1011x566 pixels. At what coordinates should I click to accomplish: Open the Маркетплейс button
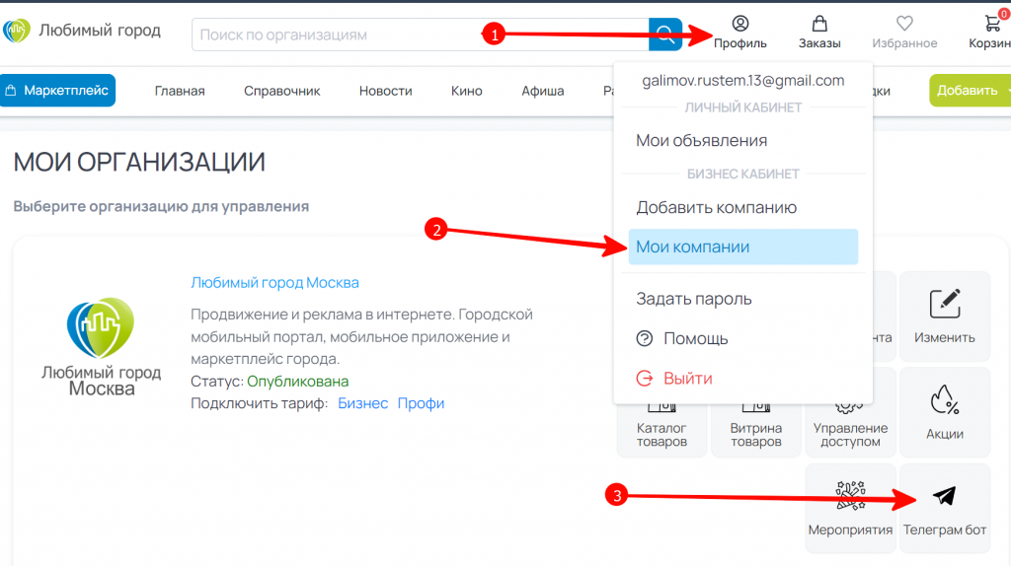(x=57, y=90)
